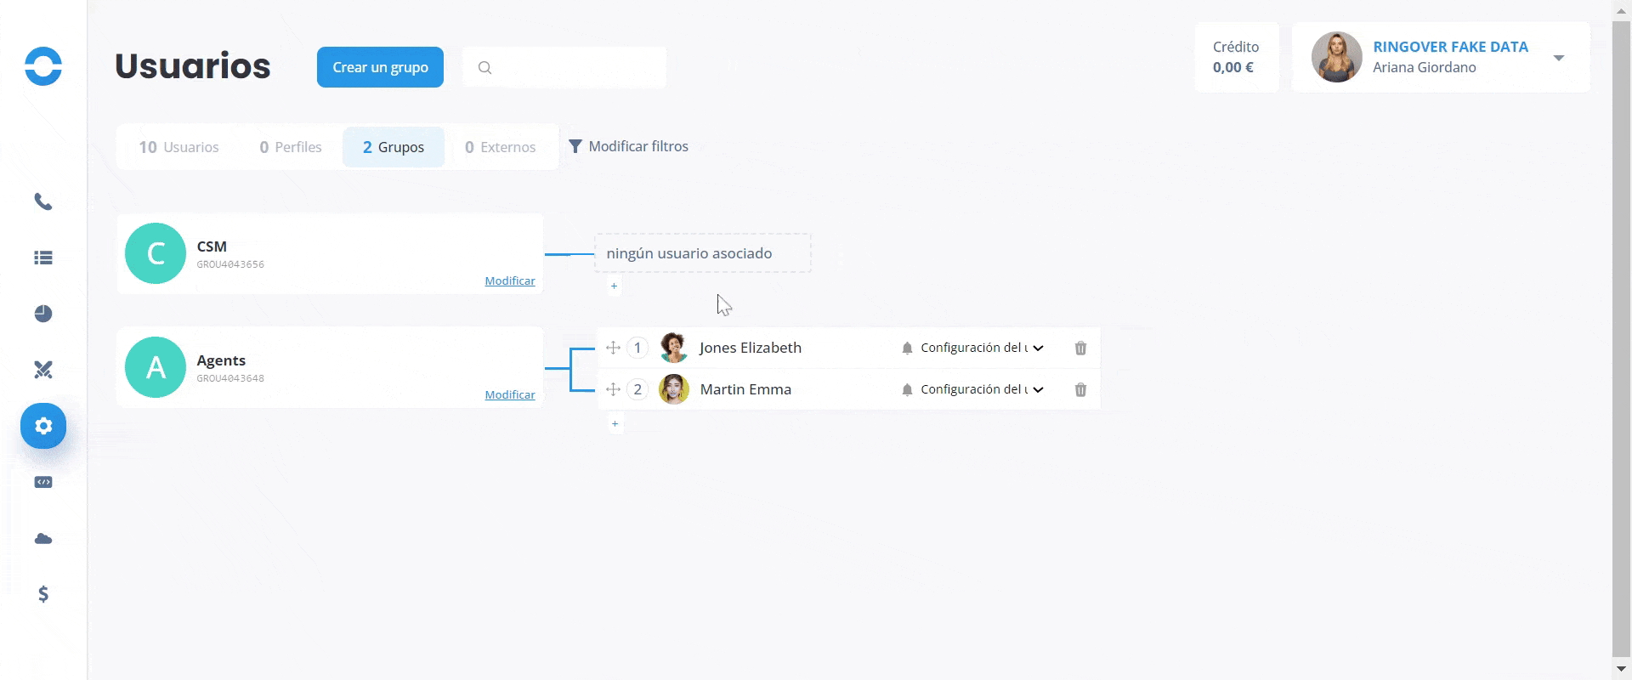The width and height of the screenshot is (1632, 680).
Task: Switch to the Perfiles tab
Action: click(x=291, y=147)
